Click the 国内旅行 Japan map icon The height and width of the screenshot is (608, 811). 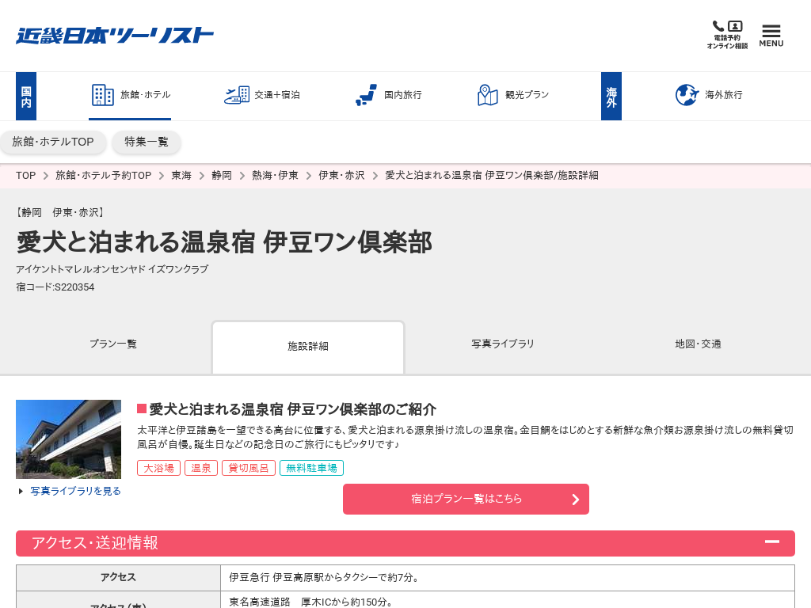pos(366,95)
